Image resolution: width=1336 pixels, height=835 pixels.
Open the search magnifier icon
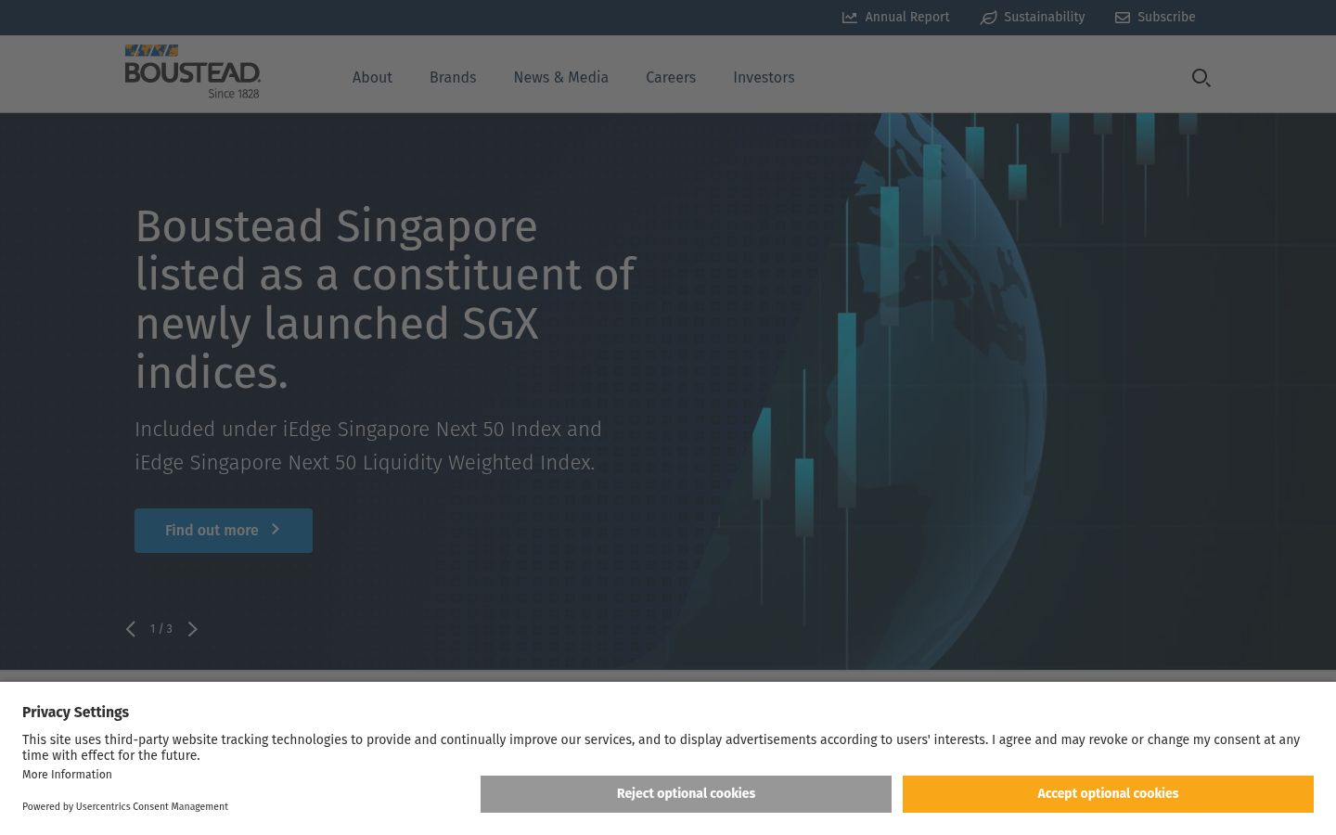[1201, 78]
